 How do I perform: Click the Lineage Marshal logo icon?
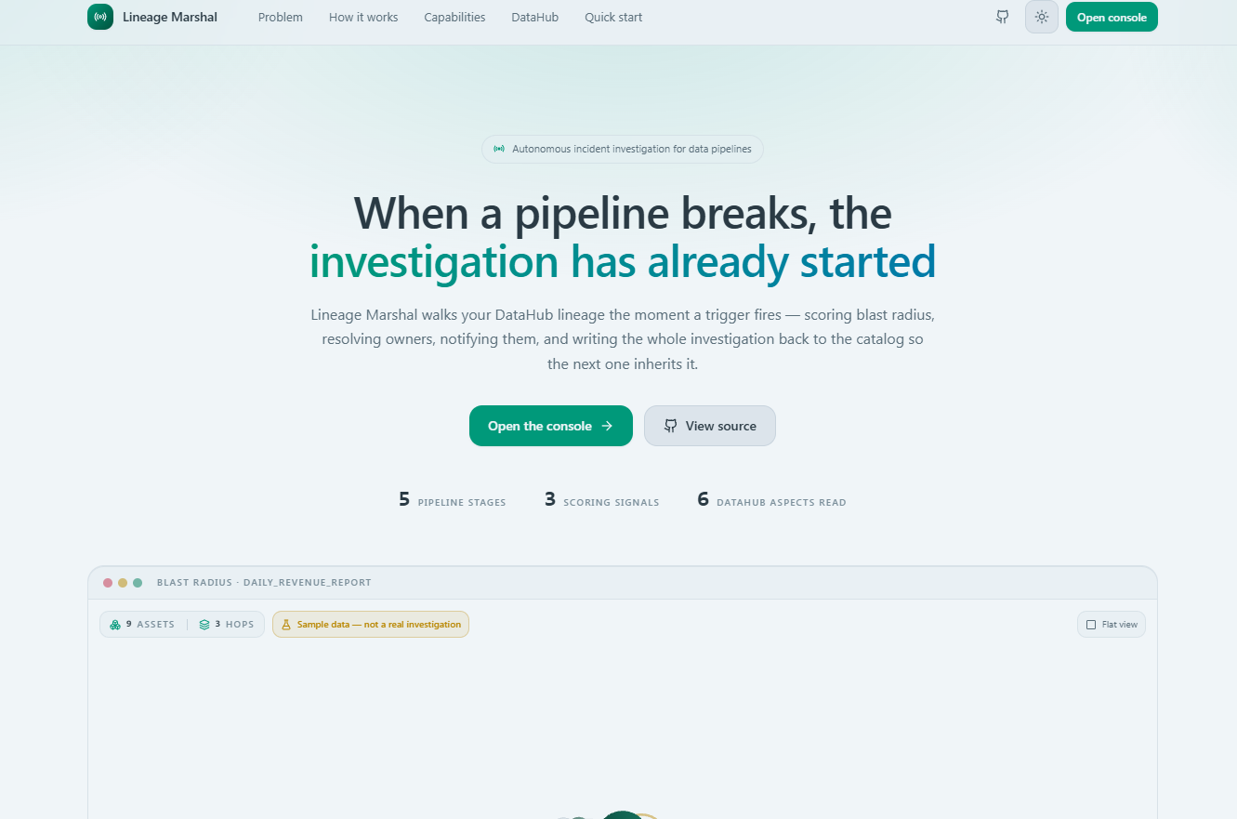click(100, 17)
